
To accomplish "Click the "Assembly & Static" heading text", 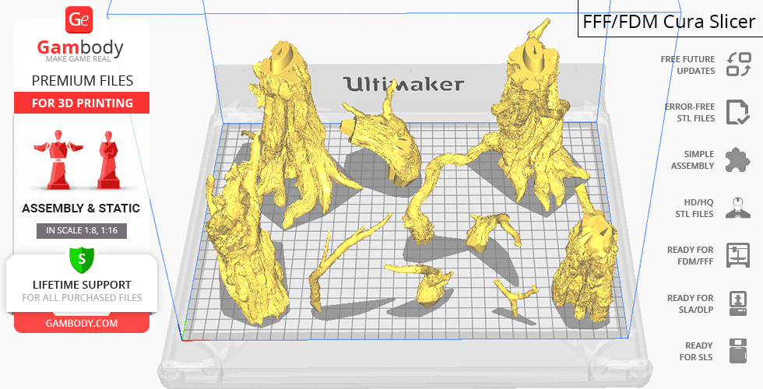I will click(82, 209).
